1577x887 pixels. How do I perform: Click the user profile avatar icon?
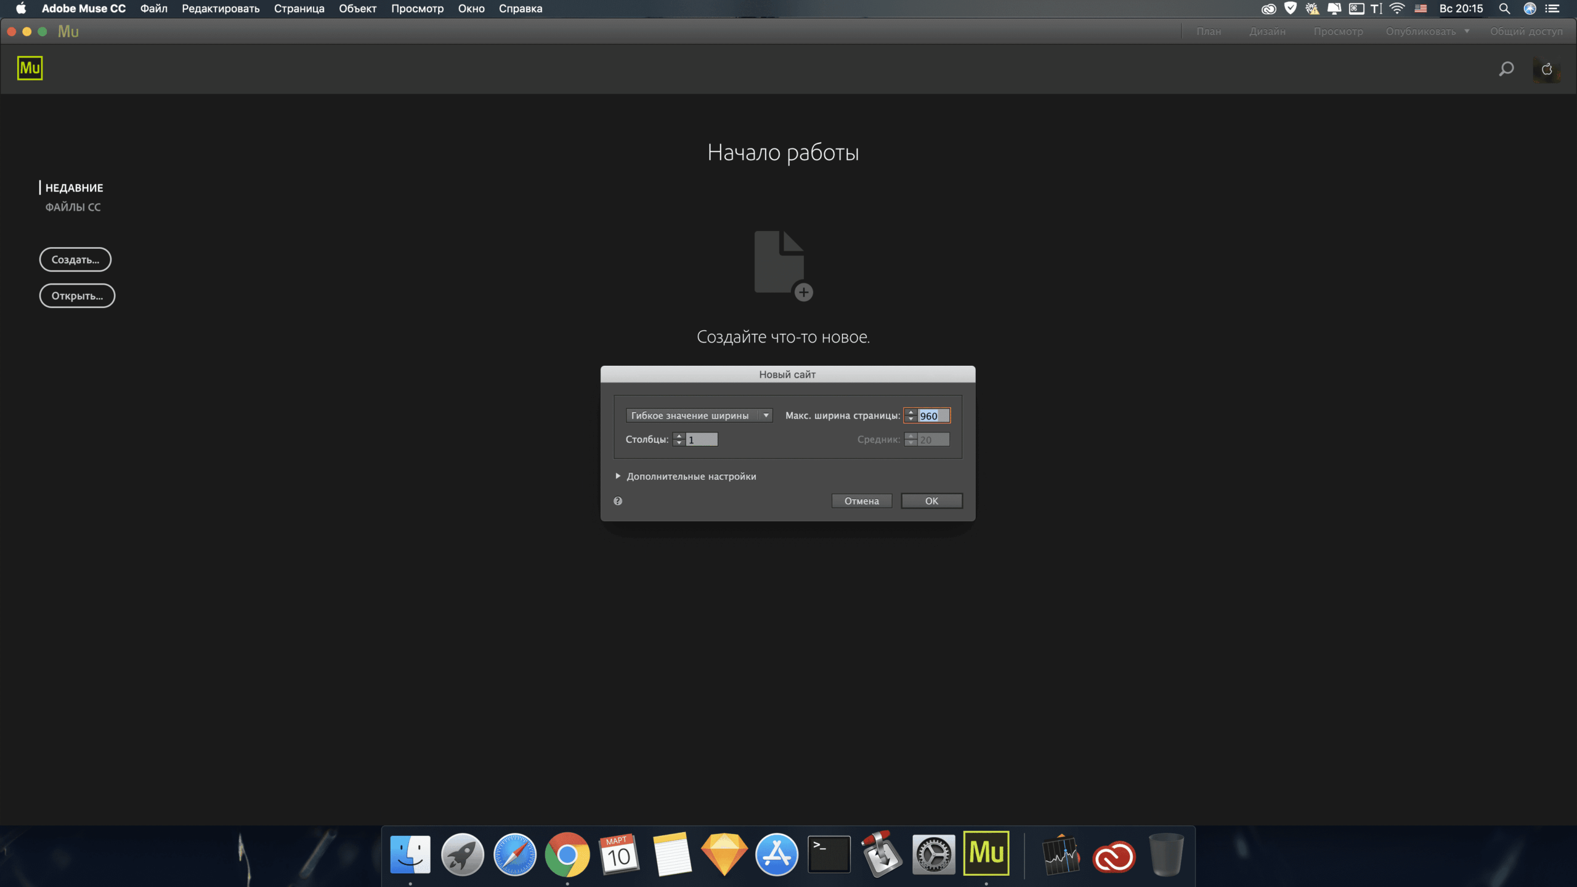(x=1546, y=69)
